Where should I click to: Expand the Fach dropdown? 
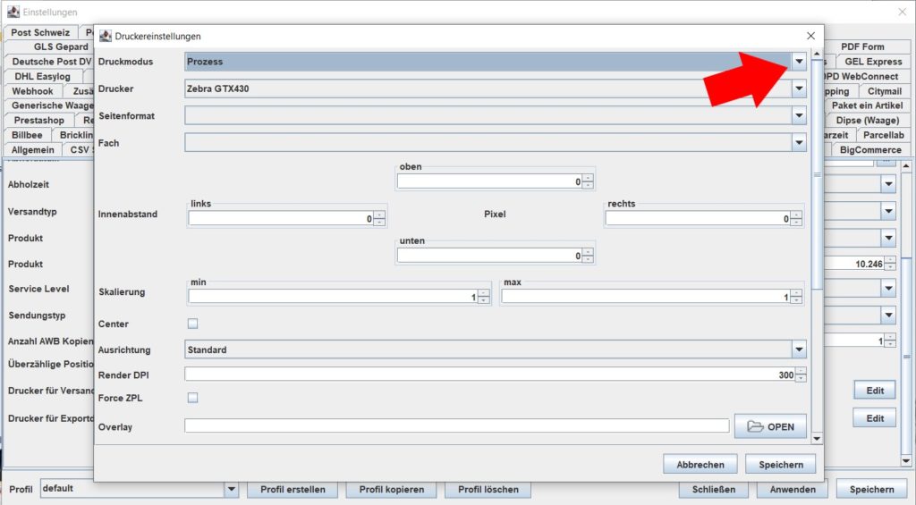coord(799,142)
